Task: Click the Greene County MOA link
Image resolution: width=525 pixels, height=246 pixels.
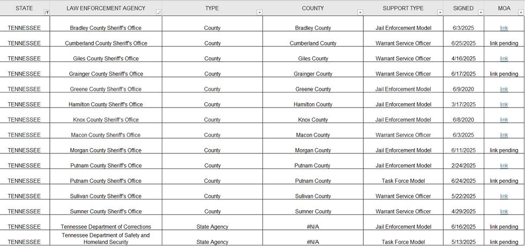Action: tap(504, 89)
